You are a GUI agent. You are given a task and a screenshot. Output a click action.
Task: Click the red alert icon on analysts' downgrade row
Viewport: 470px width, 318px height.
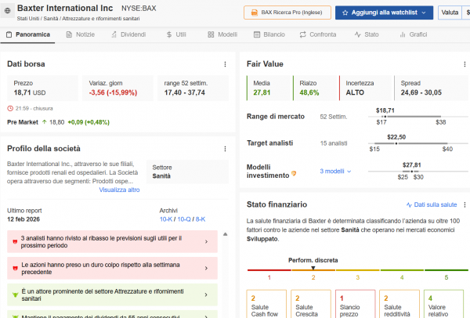14,242
